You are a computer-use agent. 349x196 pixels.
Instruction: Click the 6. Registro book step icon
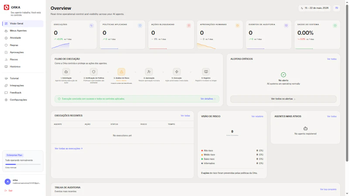(206, 72)
